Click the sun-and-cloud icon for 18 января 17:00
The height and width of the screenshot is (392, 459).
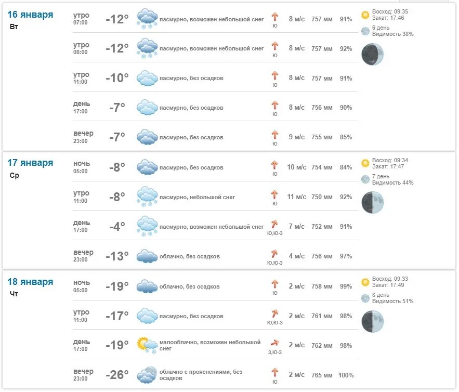147,345
